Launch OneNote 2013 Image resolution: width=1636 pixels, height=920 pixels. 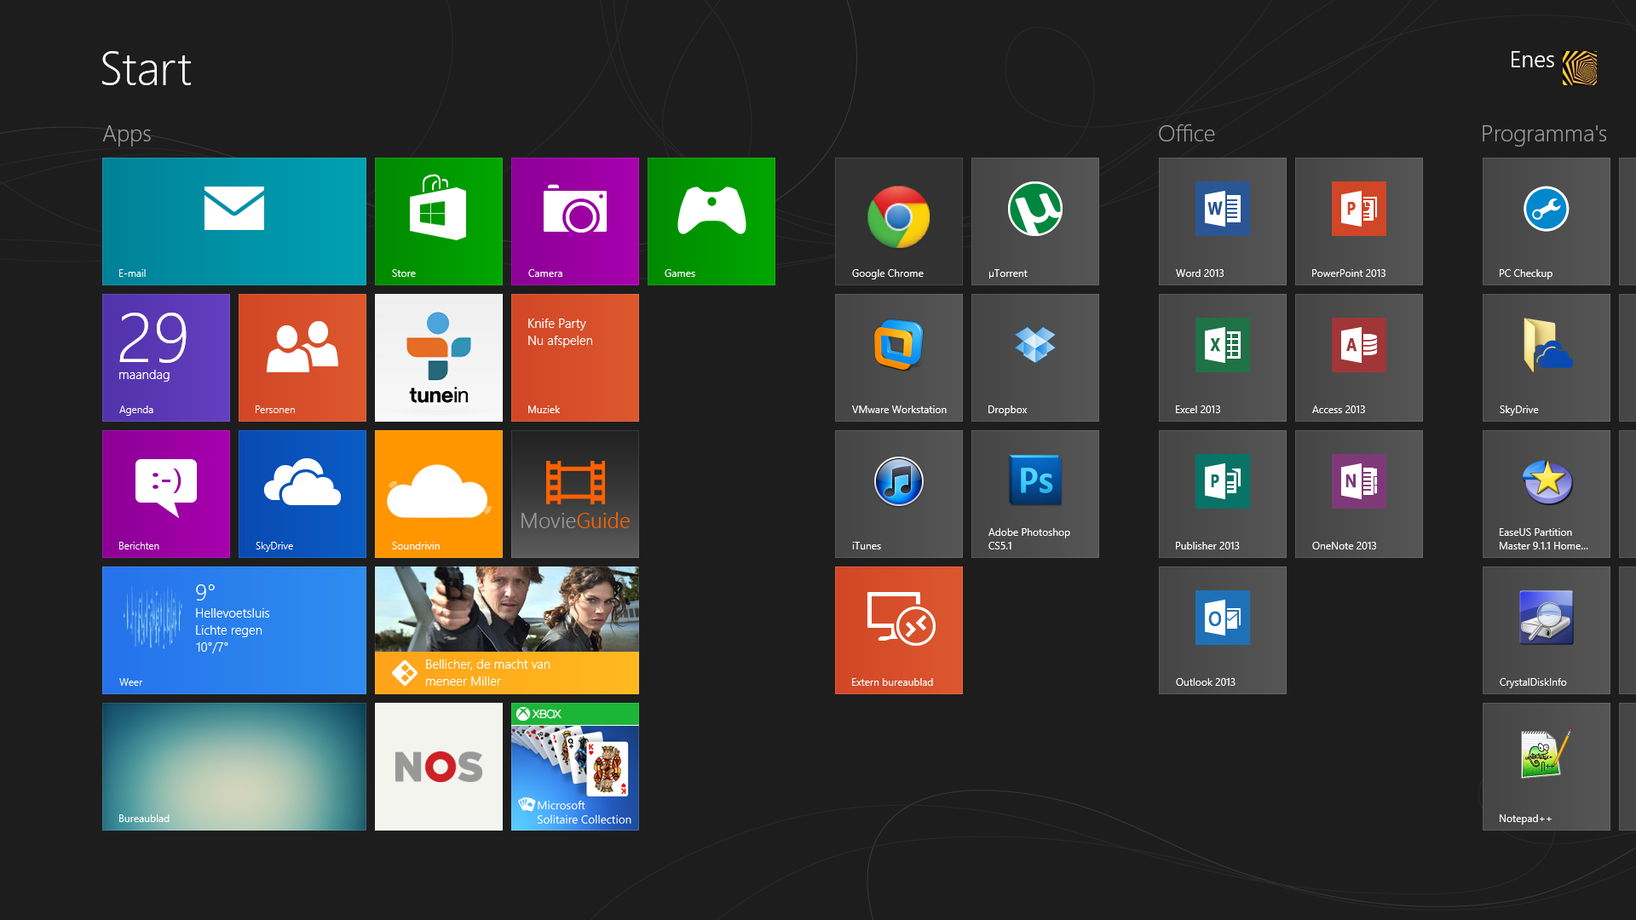click(1358, 493)
